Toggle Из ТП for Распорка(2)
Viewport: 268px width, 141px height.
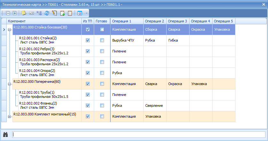click(88, 62)
